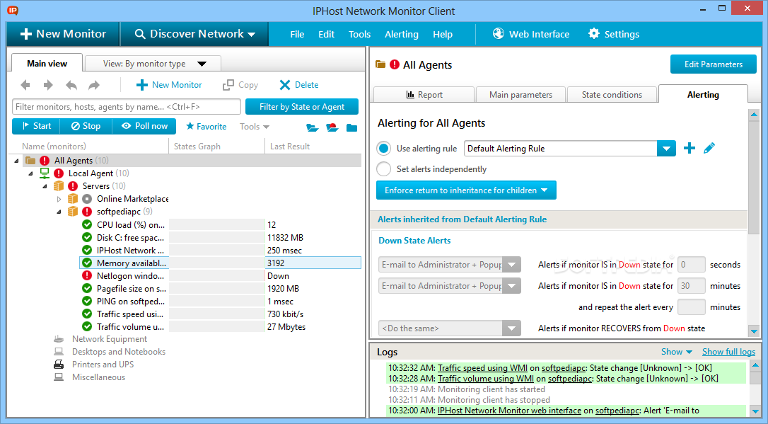
Task: Switch to the Main parameters tab
Action: click(520, 95)
